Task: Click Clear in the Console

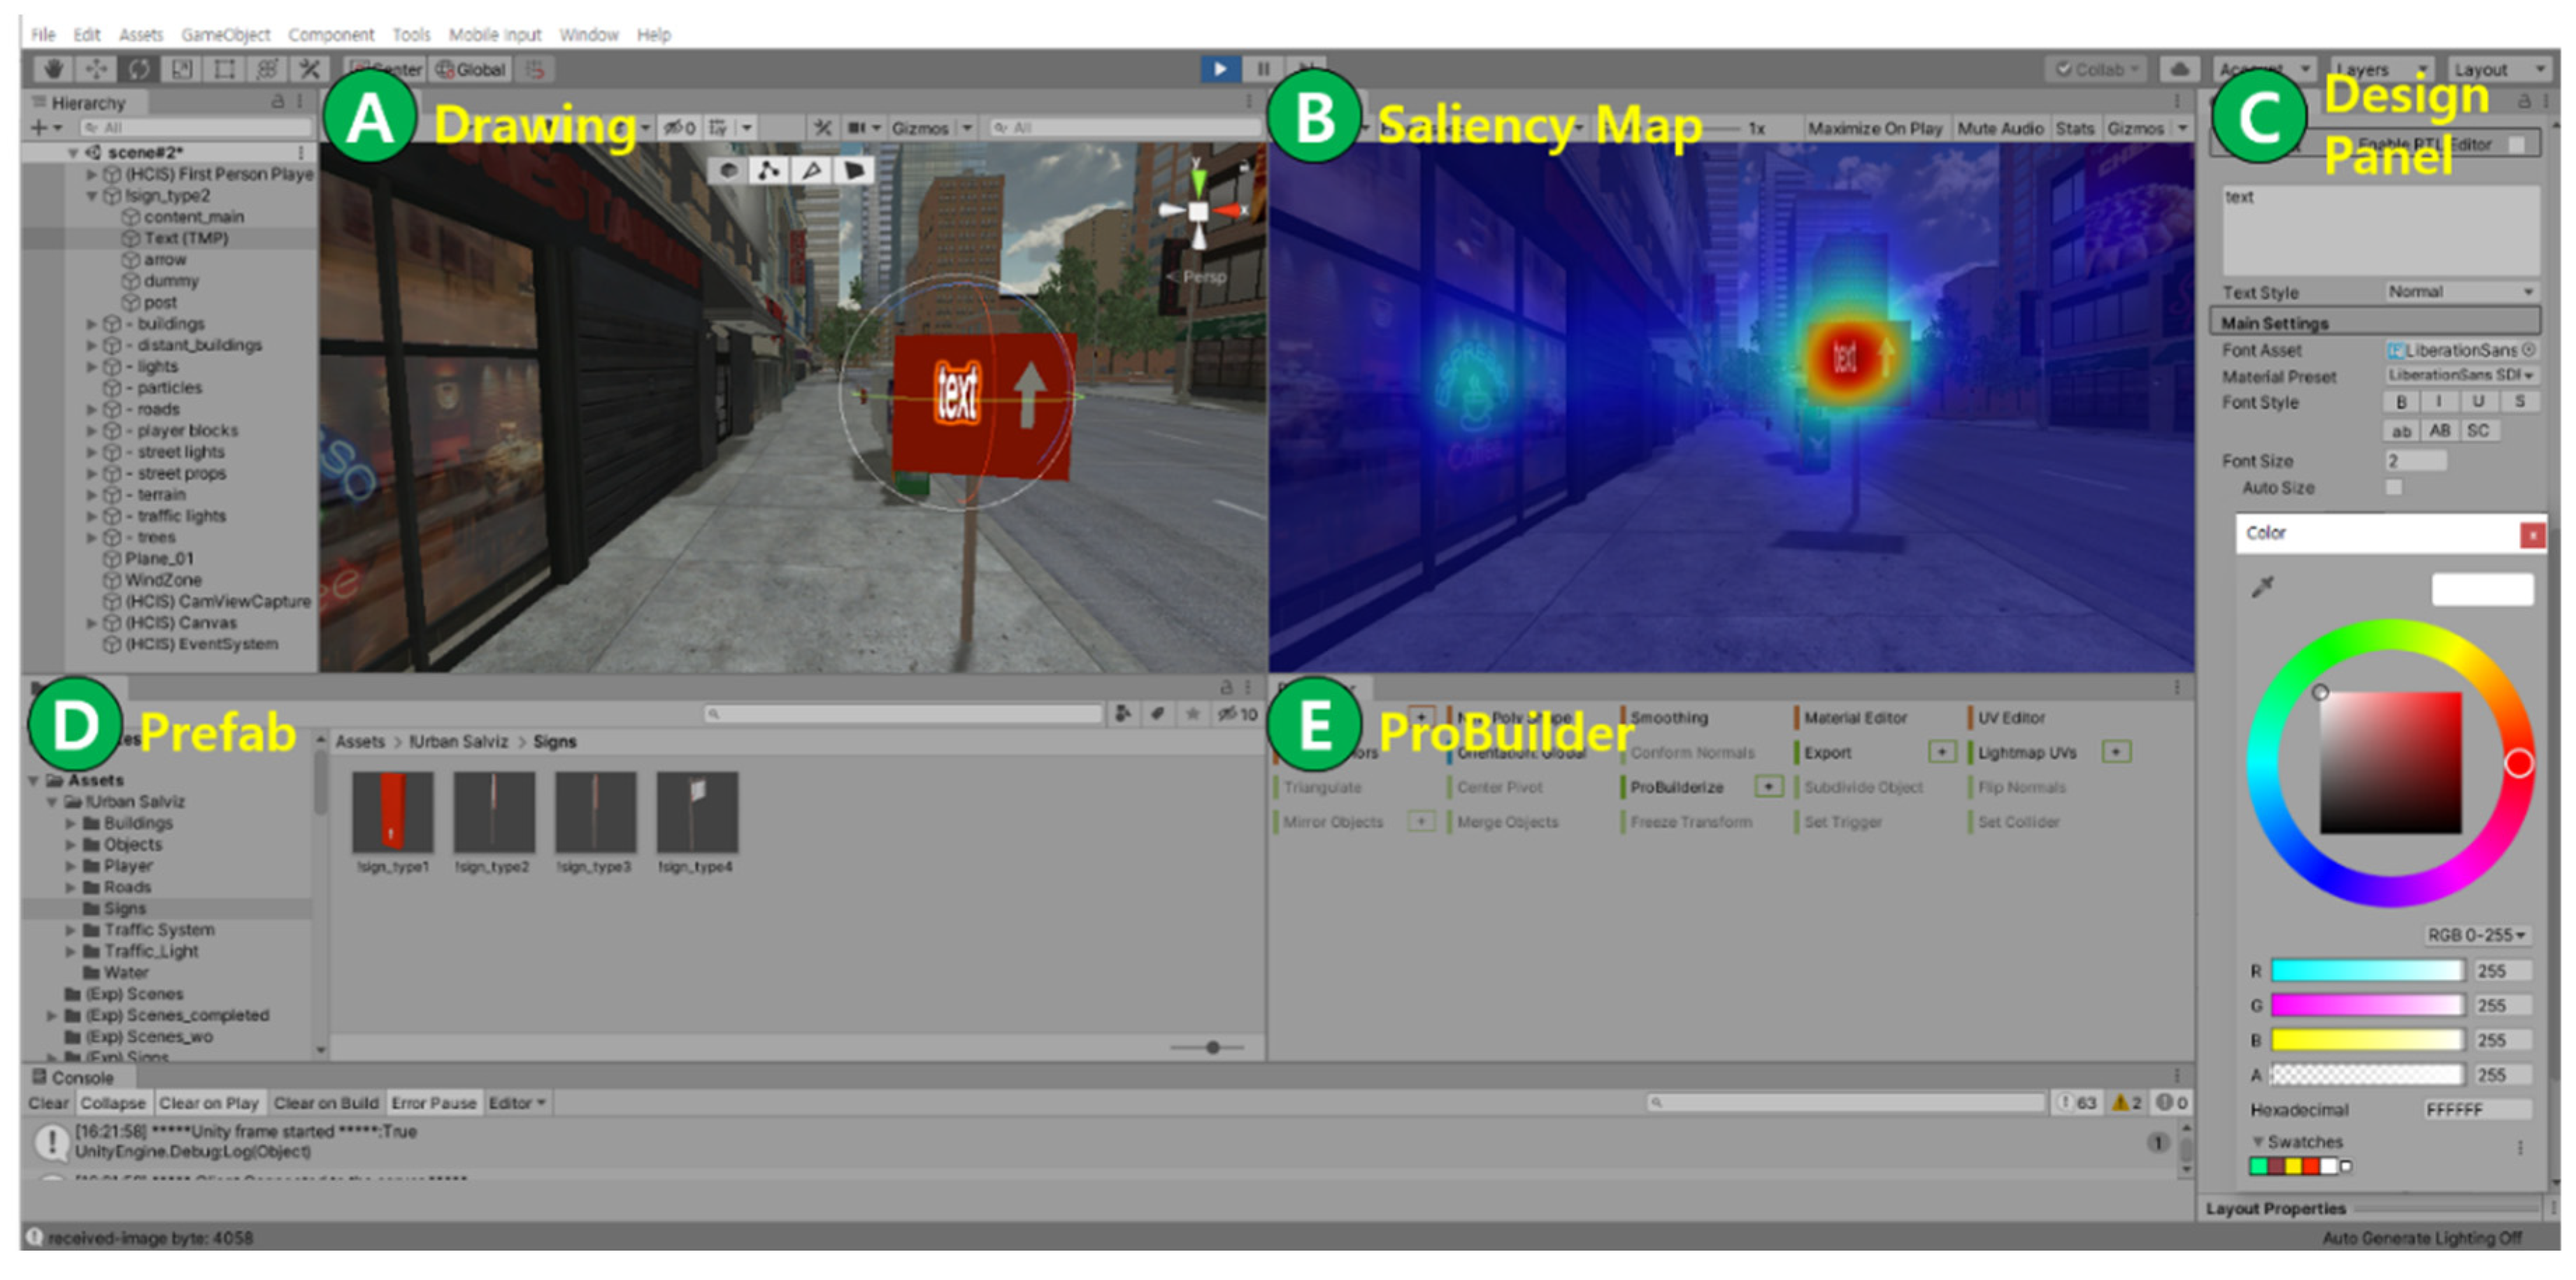Action: pyautogui.click(x=48, y=1103)
